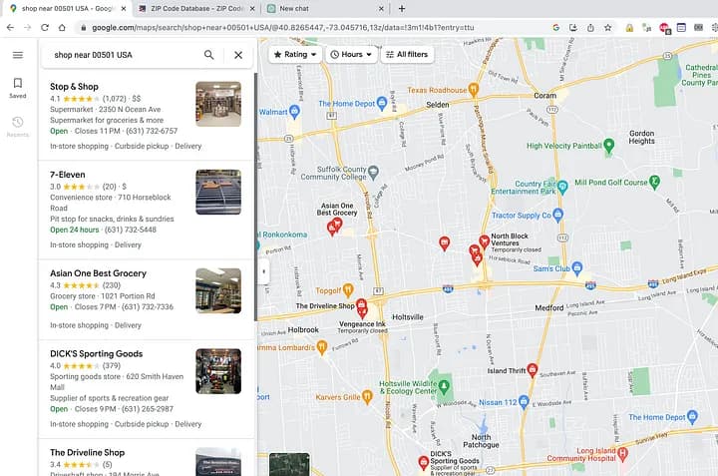Click Sam's Club map pin

(x=577, y=268)
